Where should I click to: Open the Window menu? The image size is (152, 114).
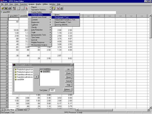[52, 4]
